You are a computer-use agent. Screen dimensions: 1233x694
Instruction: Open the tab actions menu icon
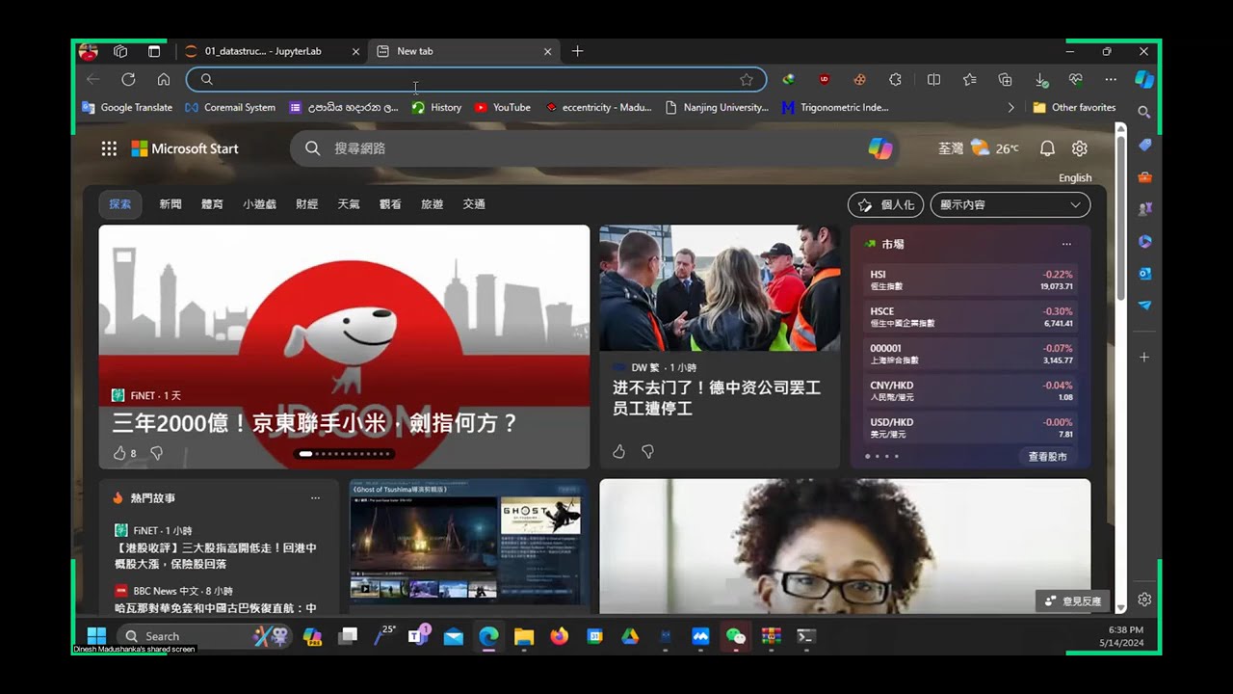pyautogui.click(x=154, y=51)
